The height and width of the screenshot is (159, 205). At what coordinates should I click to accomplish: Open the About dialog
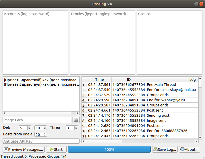(x=190, y=150)
